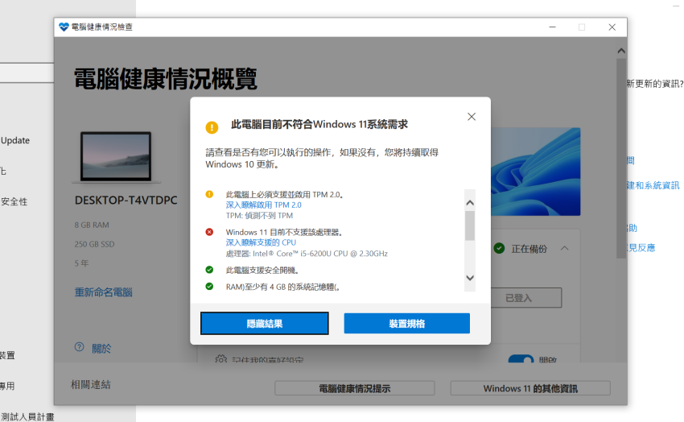
Task: Close the PC Health Check window
Action: (x=612, y=27)
